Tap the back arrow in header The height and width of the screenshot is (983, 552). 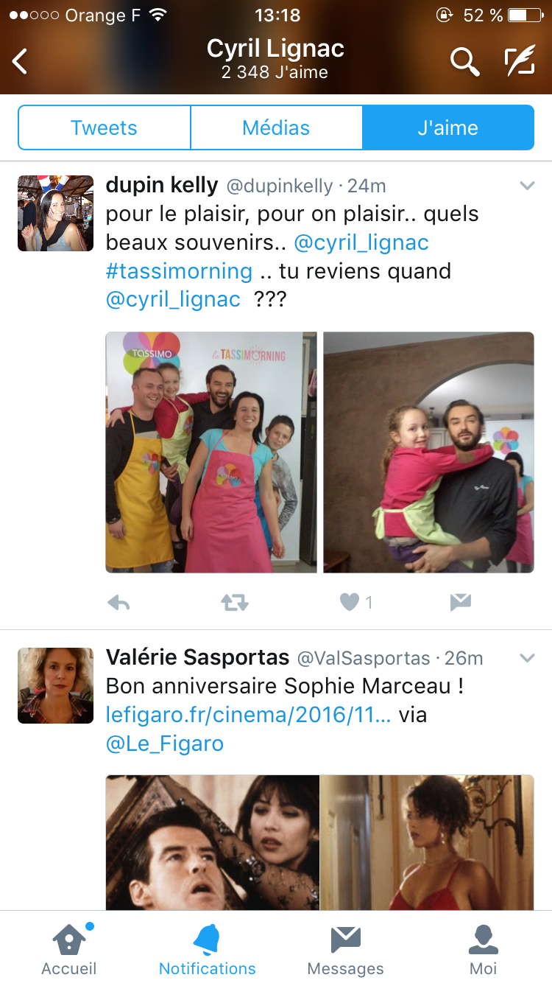(21, 61)
